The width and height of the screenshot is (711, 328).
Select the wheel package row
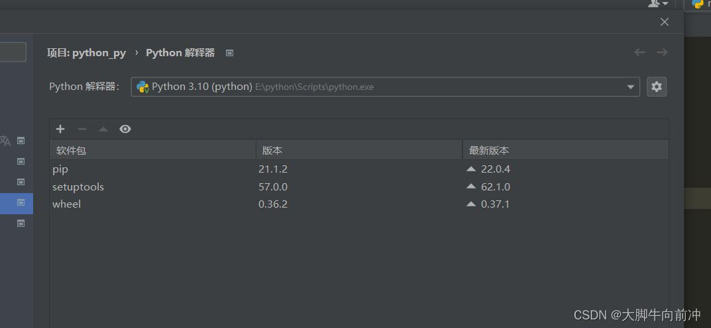click(359, 204)
